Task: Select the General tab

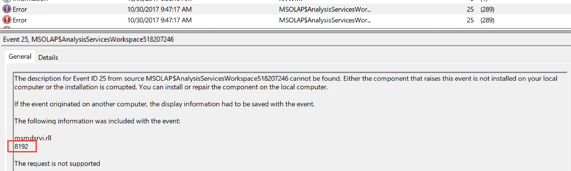Action: [x=20, y=57]
